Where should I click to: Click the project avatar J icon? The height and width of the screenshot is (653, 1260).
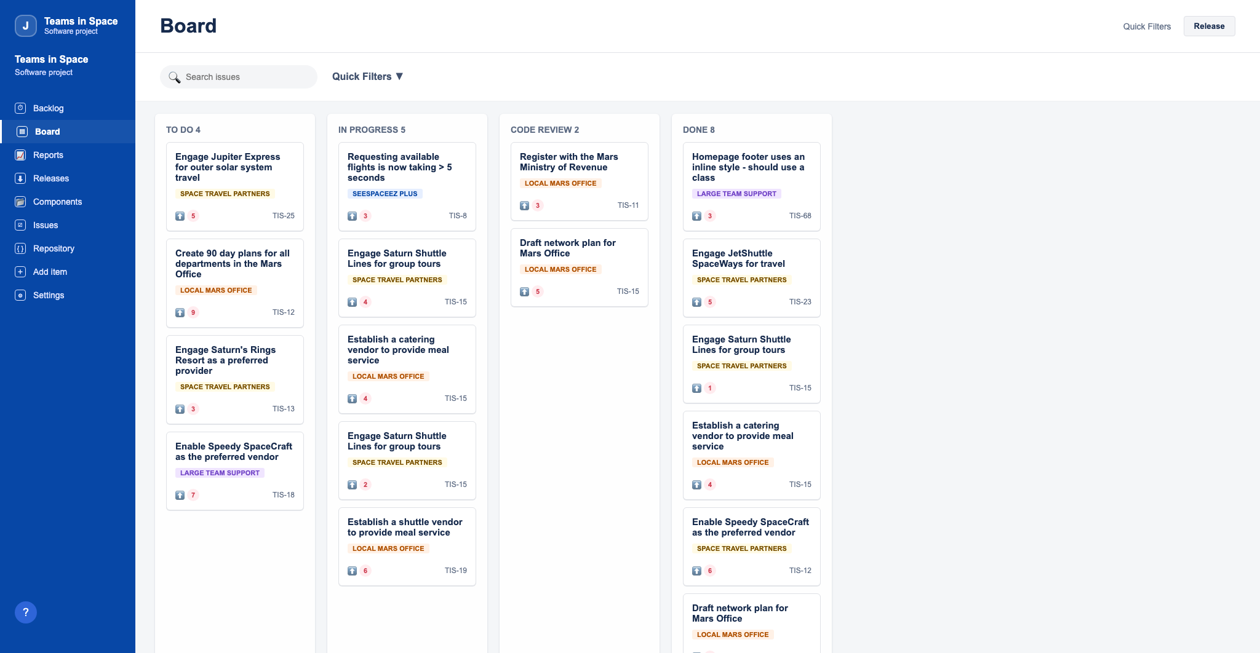tap(25, 26)
